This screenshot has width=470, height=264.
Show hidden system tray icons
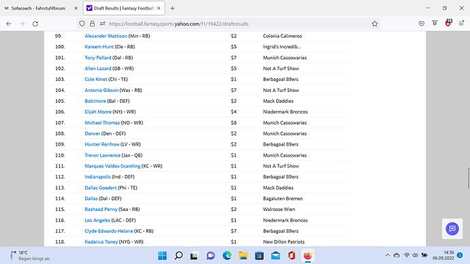click(388, 255)
